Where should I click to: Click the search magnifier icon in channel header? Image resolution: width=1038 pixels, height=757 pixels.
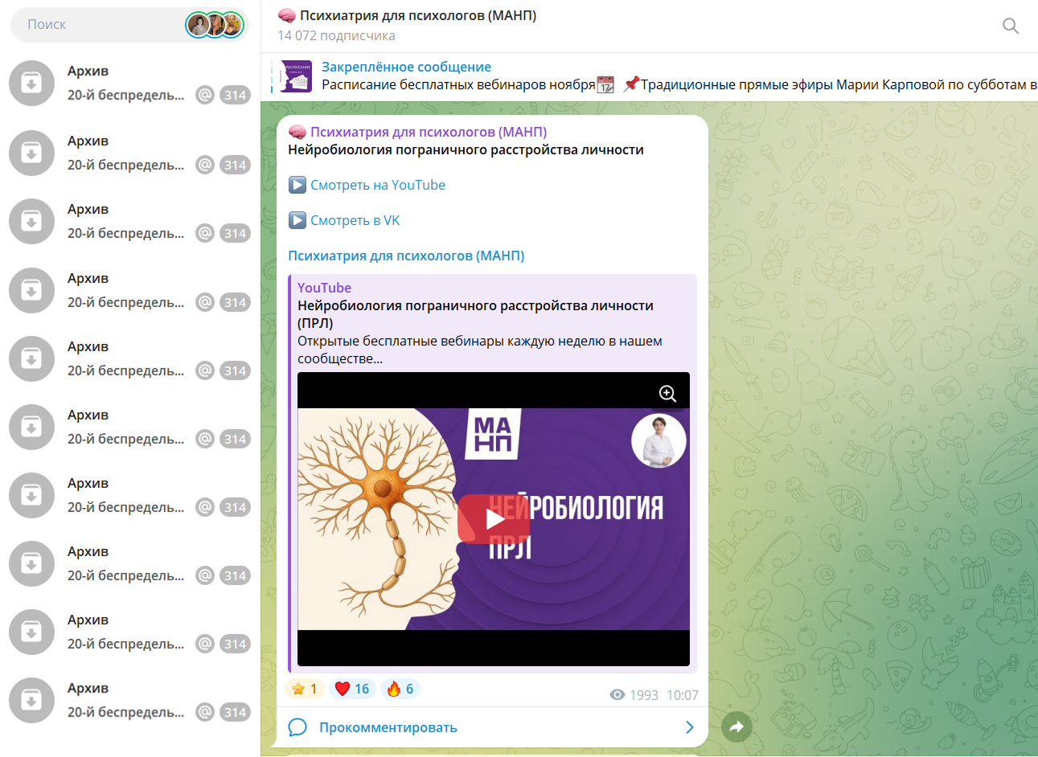tap(1010, 26)
